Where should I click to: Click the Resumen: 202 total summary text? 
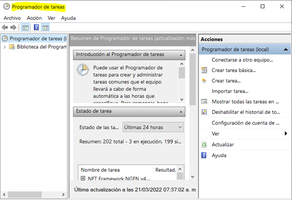(x=130, y=142)
